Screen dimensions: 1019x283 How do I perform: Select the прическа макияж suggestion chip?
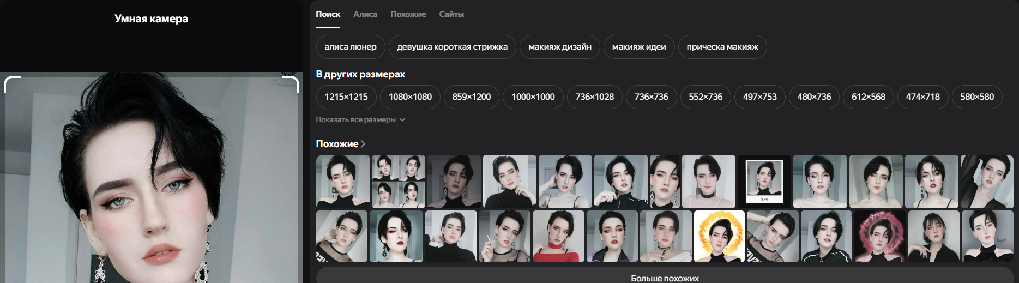point(722,47)
